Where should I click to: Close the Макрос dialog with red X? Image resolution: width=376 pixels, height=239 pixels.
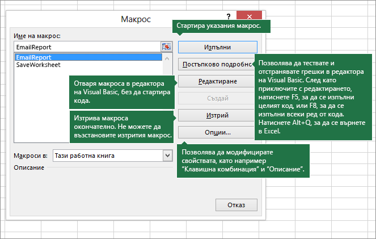(249, 15)
